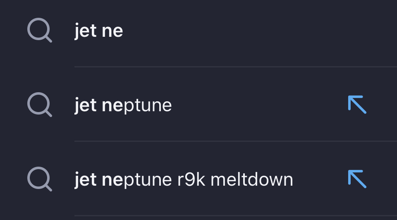The image size is (397, 220).
Task: Click the bold "jet ne" in the second suggestion
Action: 99,106
